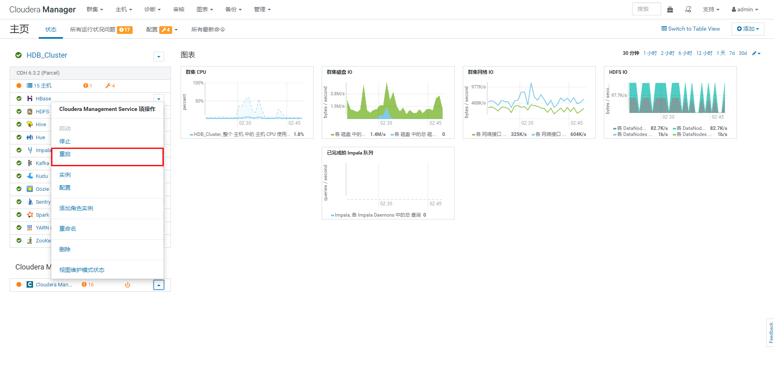
Task: Click the HBase service icon
Action: click(x=30, y=98)
